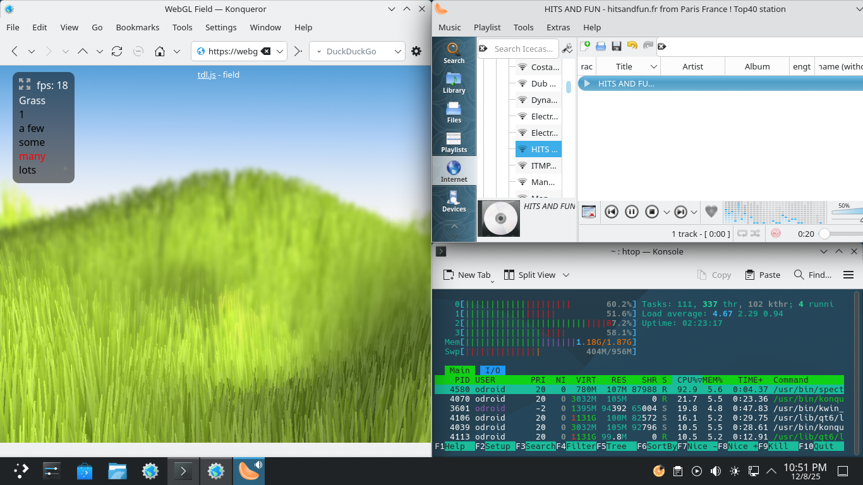Image resolution: width=863 pixels, height=485 pixels.
Task: Expand the DuckDuckGo search engine dropdown
Action: pos(397,52)
